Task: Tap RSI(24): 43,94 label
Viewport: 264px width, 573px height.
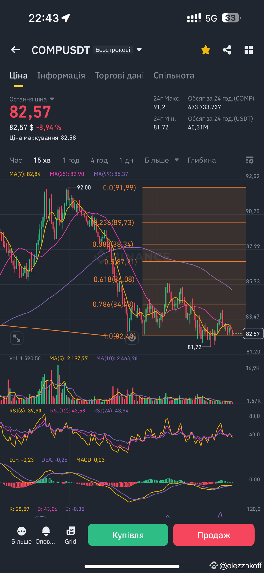Action: 111,411
